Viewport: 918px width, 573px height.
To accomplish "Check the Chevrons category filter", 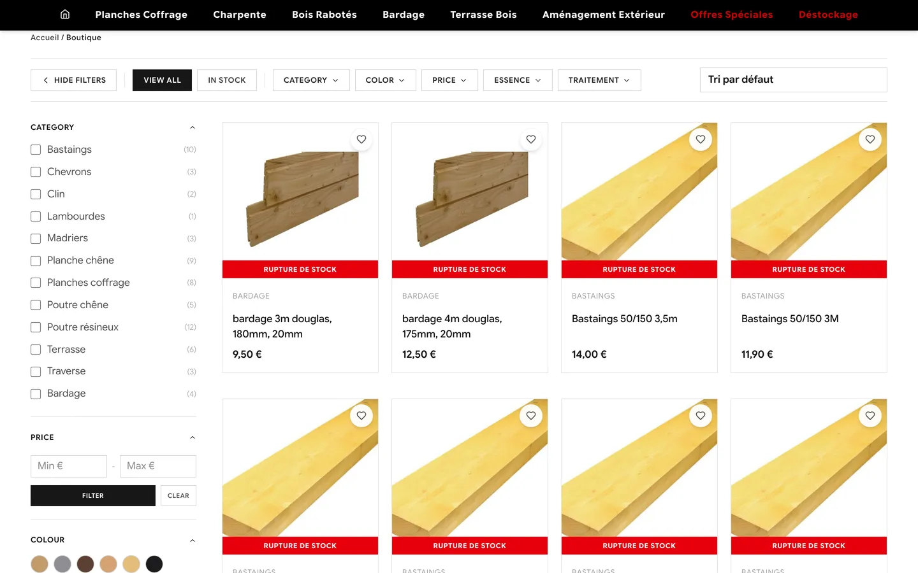I will tap(36, 172).
